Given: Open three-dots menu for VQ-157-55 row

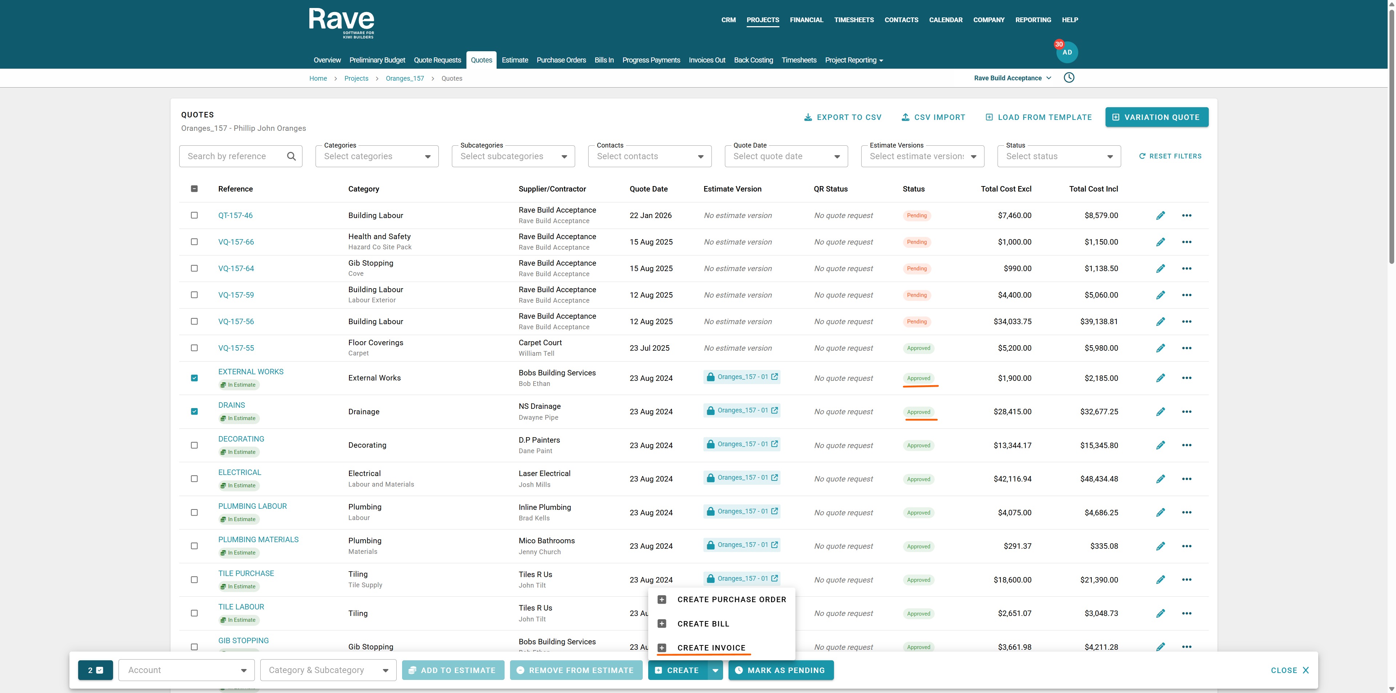Looking at the screenshot, I should [1186, 348].
